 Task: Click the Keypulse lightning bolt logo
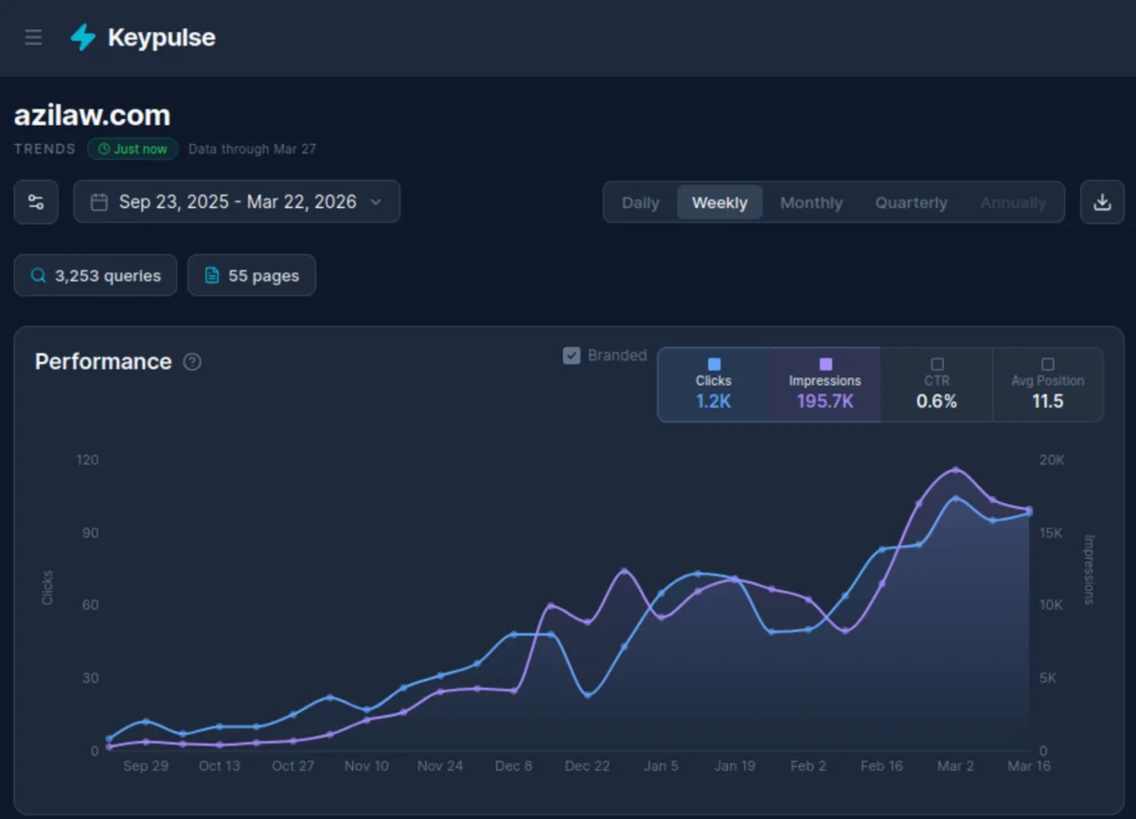[x=82, y=38]
